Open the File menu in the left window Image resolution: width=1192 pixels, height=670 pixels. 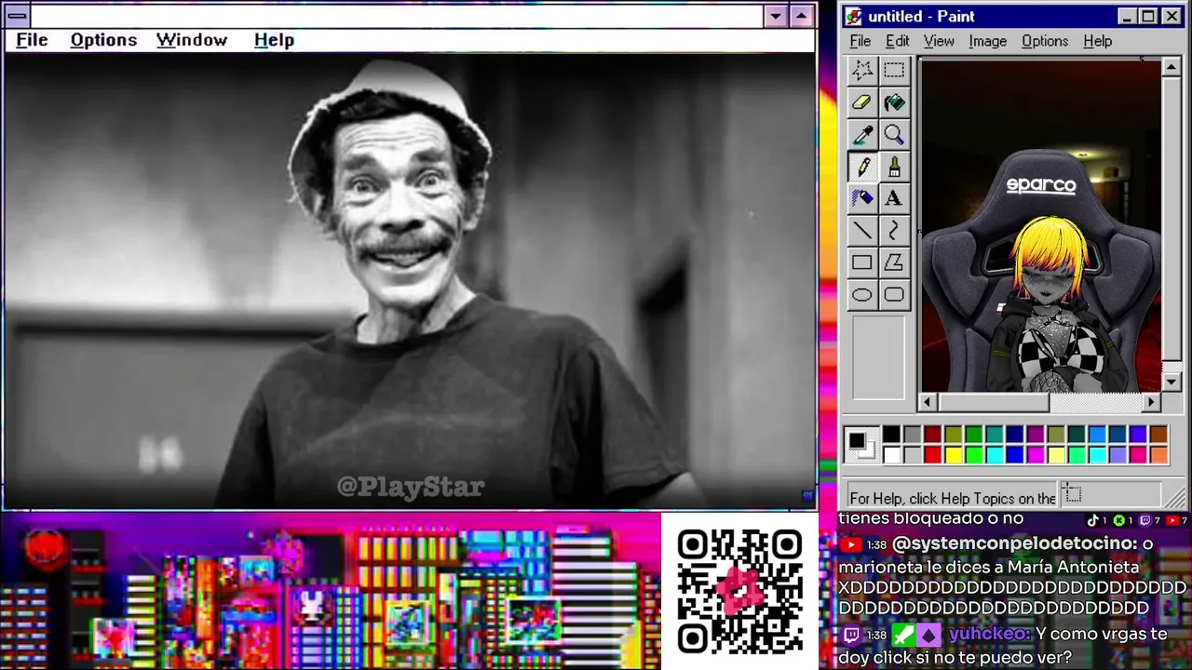coord(32,40)
